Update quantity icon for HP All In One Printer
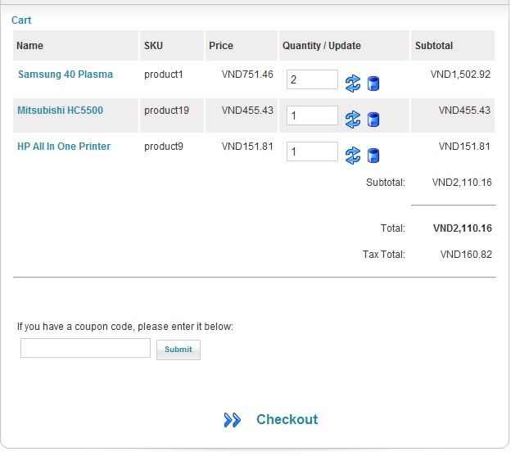Viewport: 520px width, 456px height. click(352, 156)
